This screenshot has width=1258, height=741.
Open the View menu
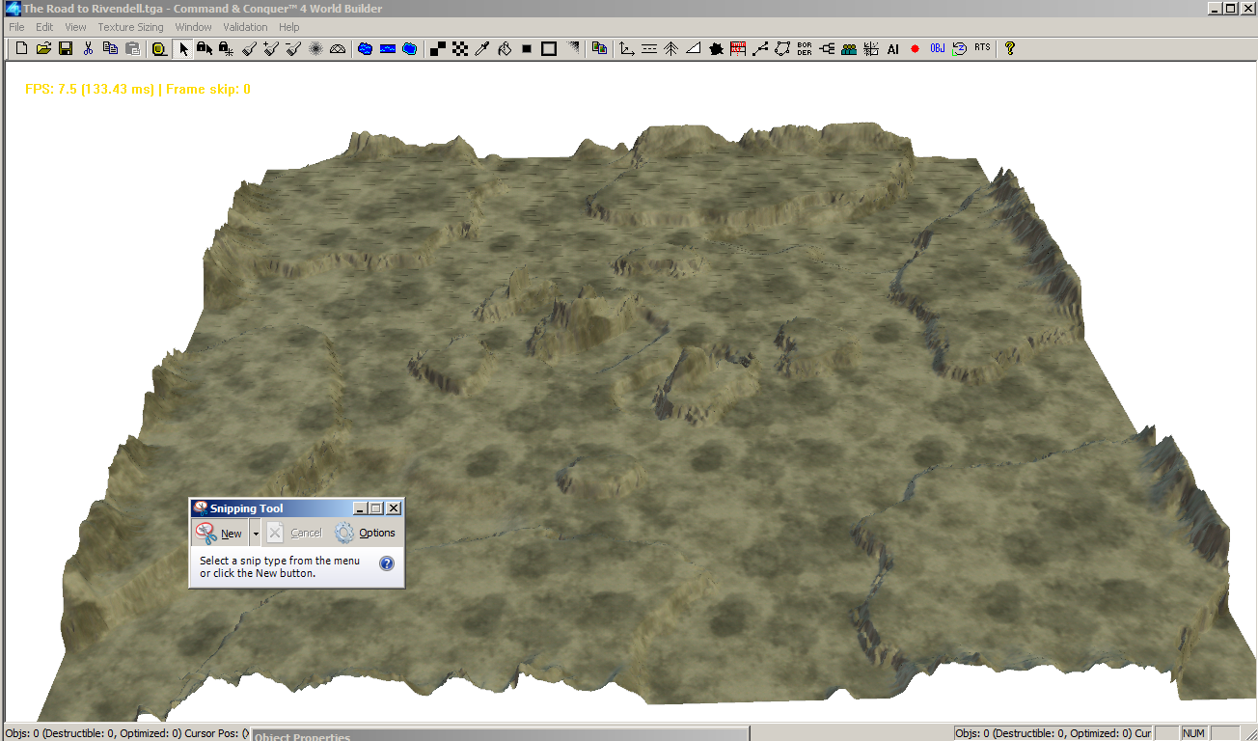75,27
